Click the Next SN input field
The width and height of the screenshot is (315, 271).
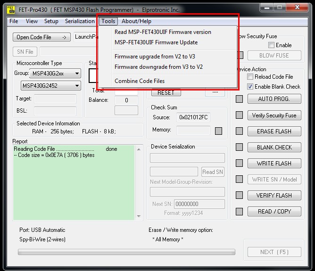pyautogui.click(x=199, y=204)
